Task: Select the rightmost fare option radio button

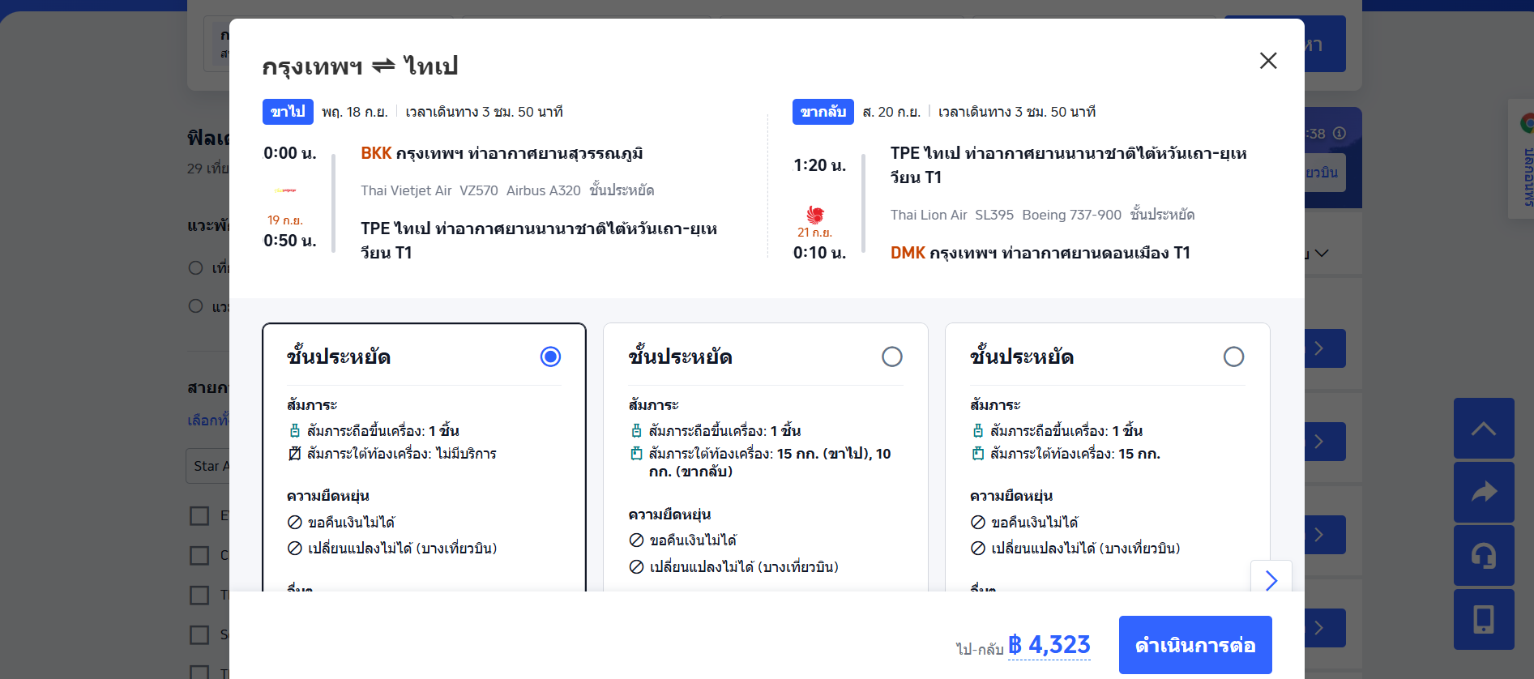Action: coord(1233,356)
